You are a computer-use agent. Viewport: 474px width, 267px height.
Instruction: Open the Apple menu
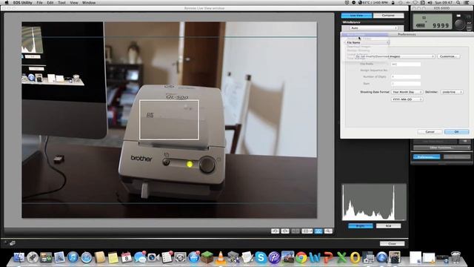[7, 2]
